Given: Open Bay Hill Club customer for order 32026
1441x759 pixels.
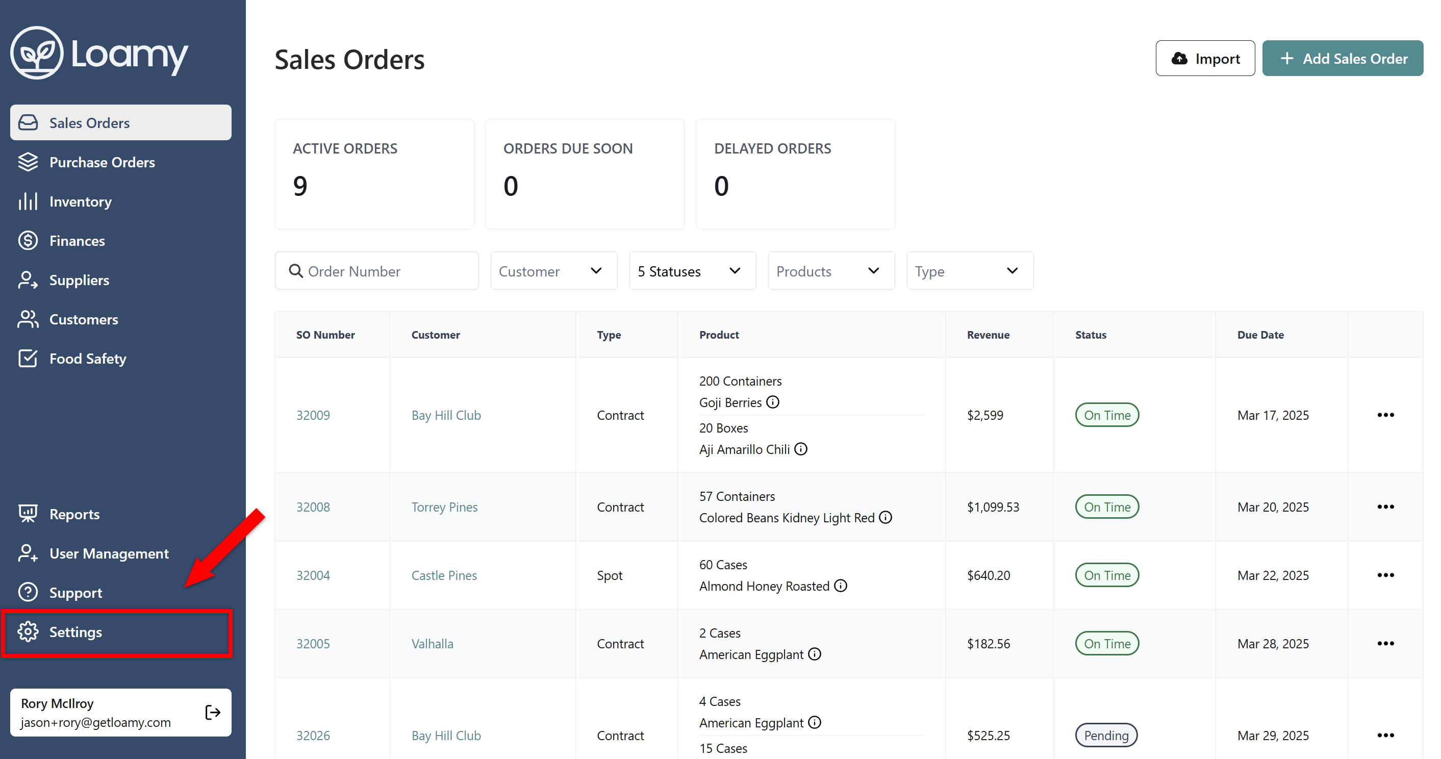Looking at the screenshot, I should [446, 735].
